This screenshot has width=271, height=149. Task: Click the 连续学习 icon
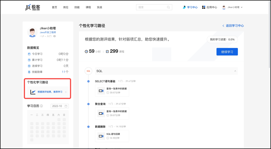(x=29, y=66)
